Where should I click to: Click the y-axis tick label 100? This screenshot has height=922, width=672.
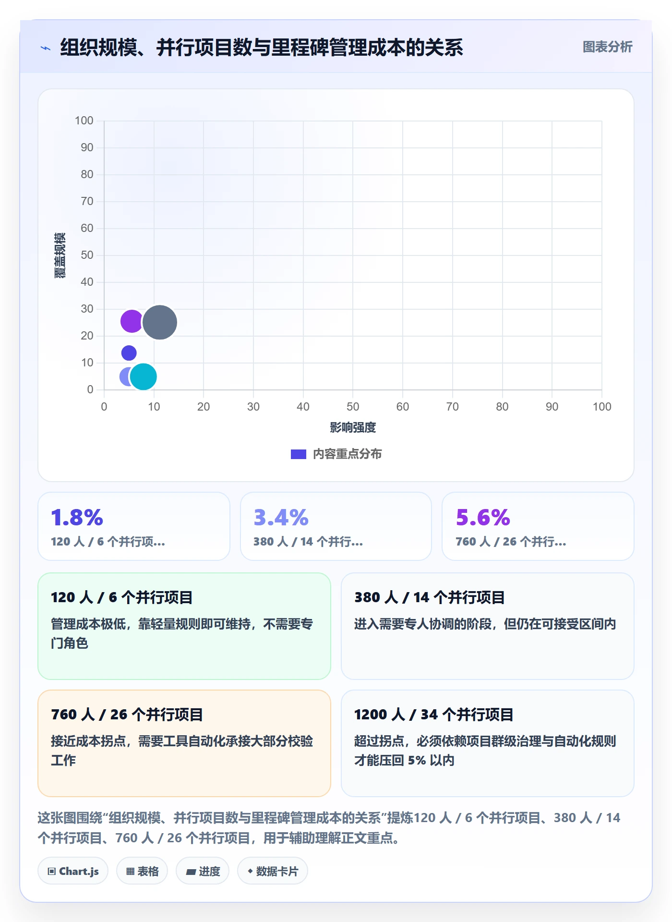[x=84, y=121]
